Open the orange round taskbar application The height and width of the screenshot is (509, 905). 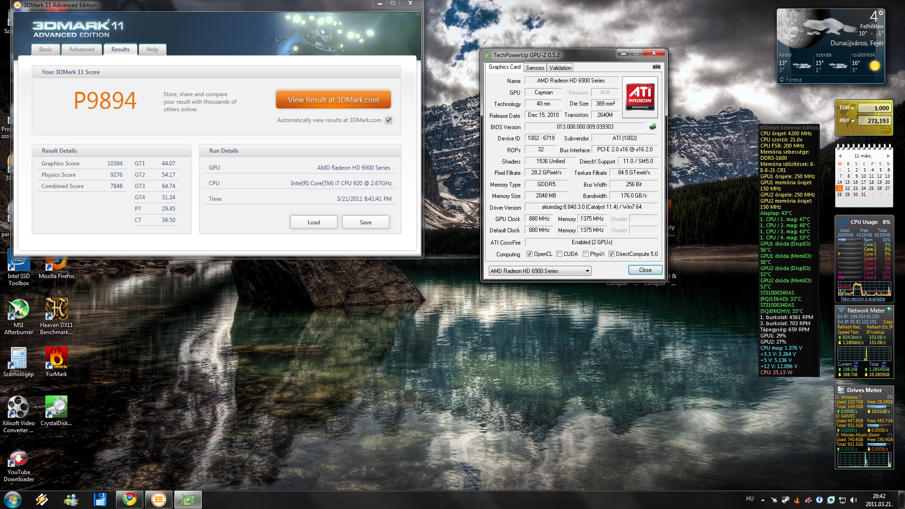coord(159,500)
